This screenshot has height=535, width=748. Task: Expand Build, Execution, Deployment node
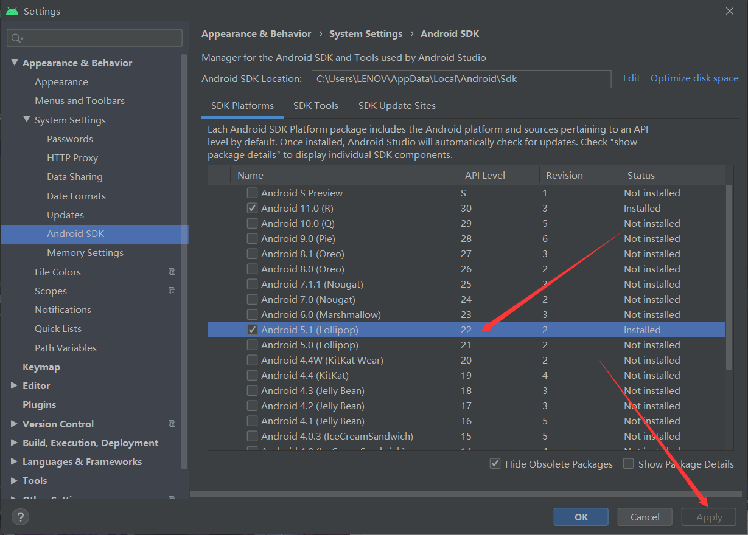click(x=15, y=443)
